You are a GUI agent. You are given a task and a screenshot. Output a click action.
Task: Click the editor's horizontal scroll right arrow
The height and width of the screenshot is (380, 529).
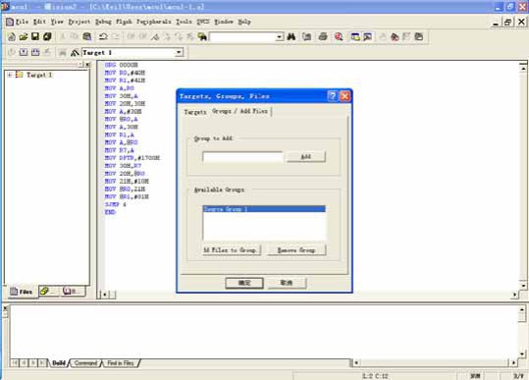tap(515, 295)
